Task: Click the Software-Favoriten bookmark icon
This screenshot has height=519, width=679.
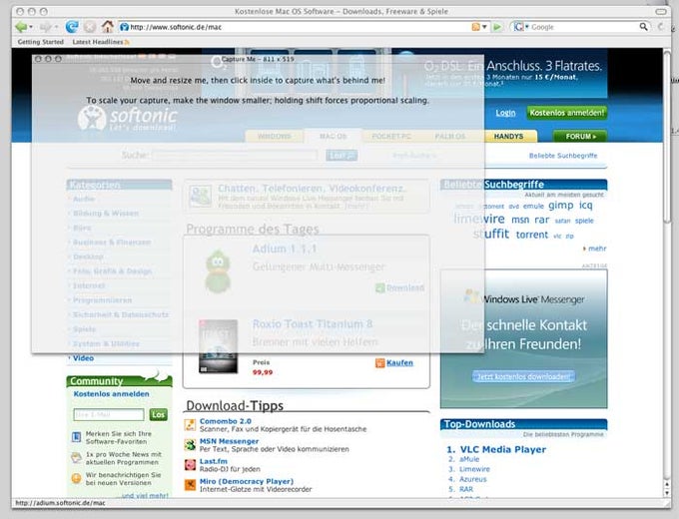Action: [76, 437]
